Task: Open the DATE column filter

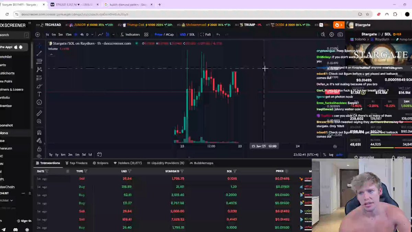Action: pos(47,171)
